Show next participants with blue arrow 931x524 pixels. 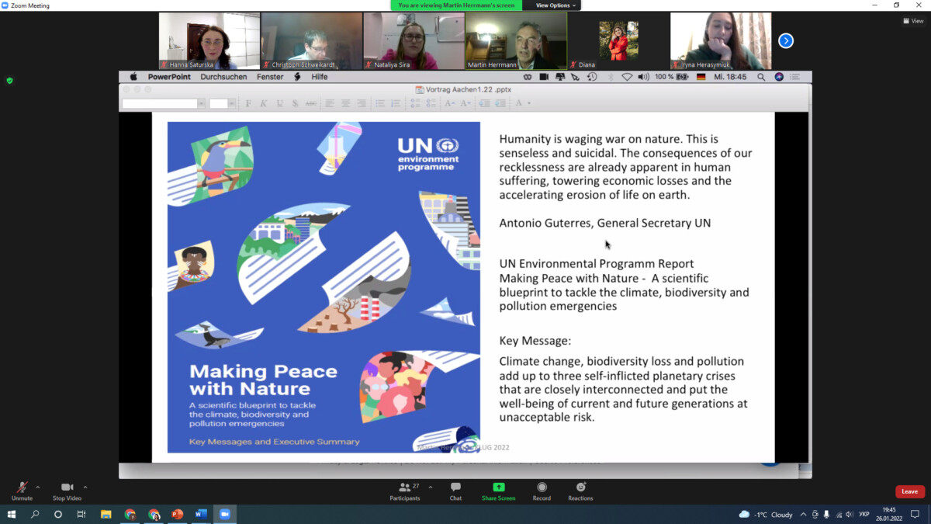pyautogui.click(x=786, y=40)
